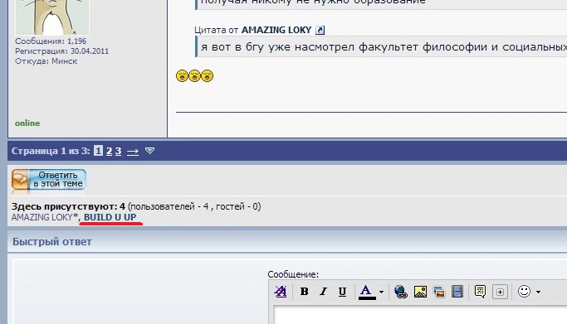Image resolution: width=567 pixels, height=324 pixels.
Task: Click the Insert Image icon
Action: pyautogui.click(x=420, y=292)
